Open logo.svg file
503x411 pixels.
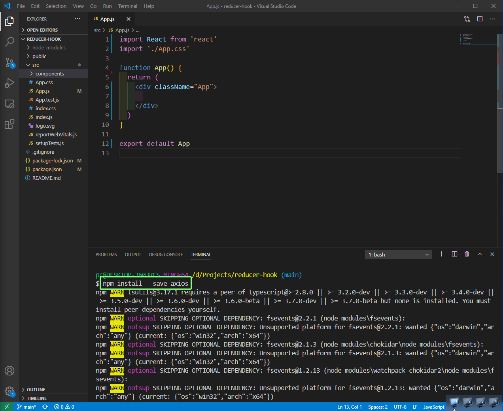tap(53, 126)
